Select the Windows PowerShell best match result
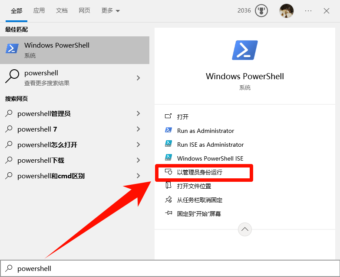Viewport: 340px width, 277px height. pos(75,50)
